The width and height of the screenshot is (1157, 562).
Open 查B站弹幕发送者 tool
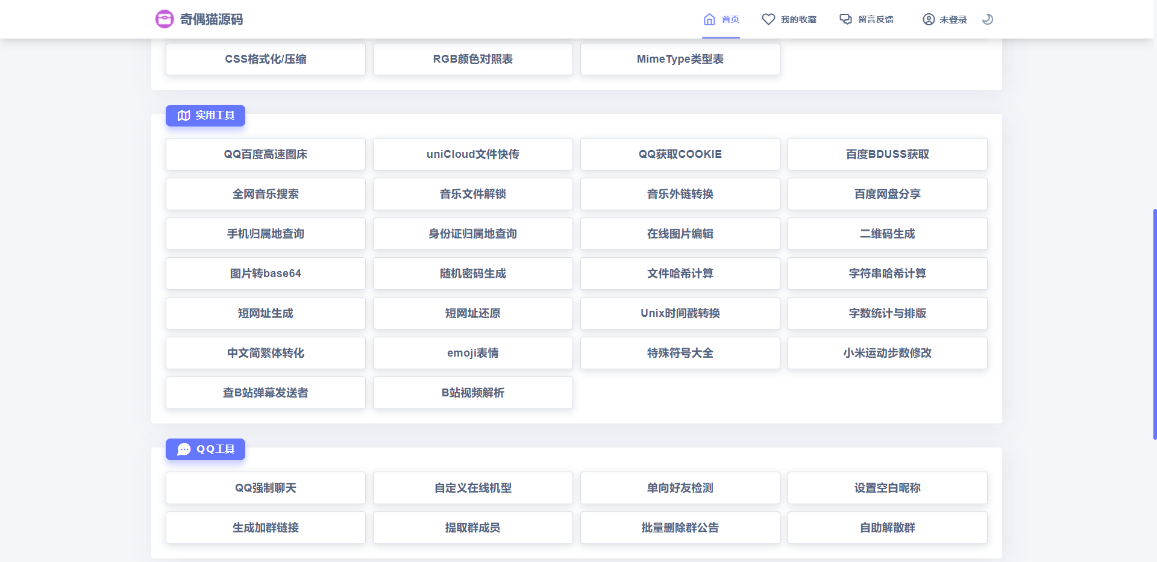[x=266, y=393]
